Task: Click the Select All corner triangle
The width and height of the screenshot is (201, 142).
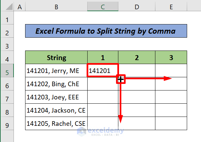Action: pyautogui.click(x=7, y=6)
